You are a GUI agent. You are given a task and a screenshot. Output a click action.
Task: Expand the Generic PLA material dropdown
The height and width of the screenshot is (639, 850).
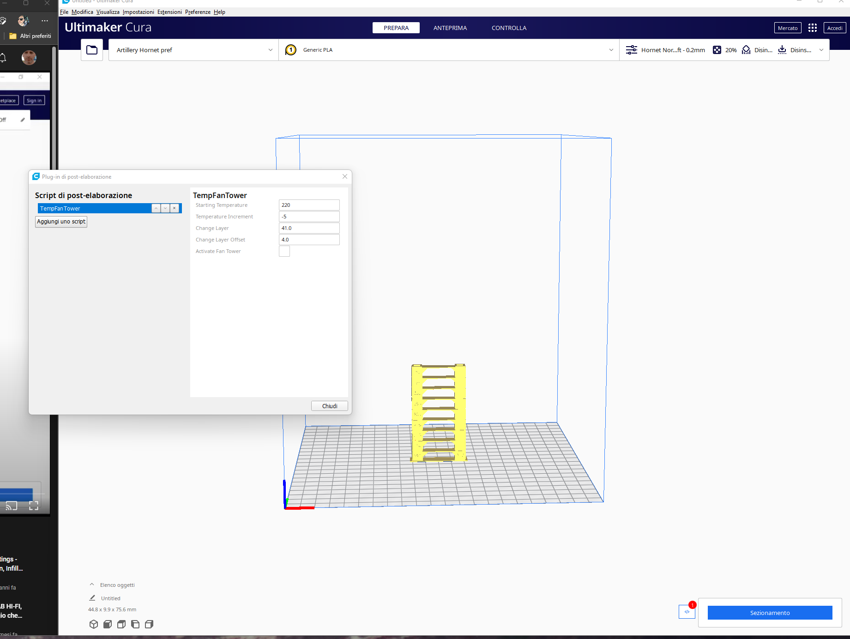611,50
